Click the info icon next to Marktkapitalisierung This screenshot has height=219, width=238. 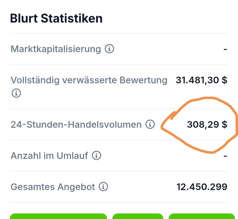tap(109, 49)
